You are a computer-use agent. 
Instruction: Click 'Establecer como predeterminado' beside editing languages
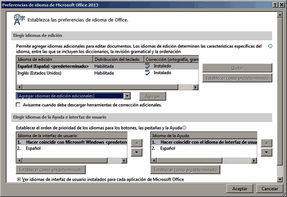(237, 78)
